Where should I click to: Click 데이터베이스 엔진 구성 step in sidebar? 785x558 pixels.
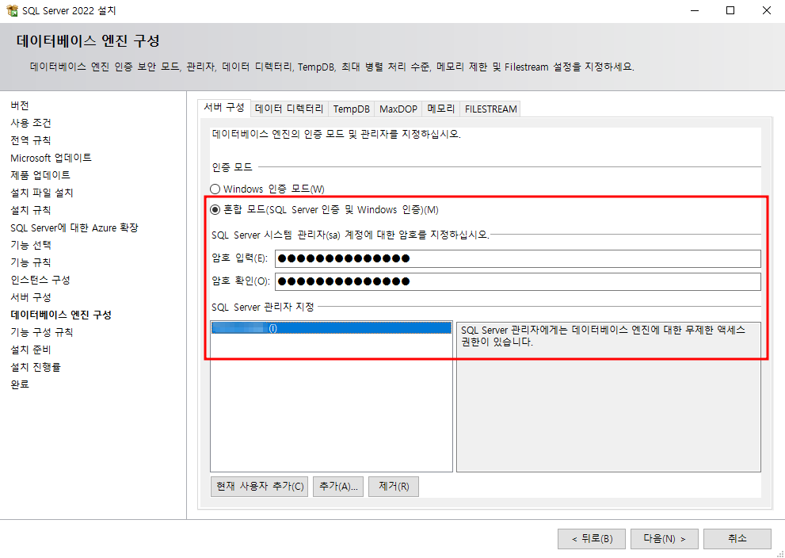(60, 315)
